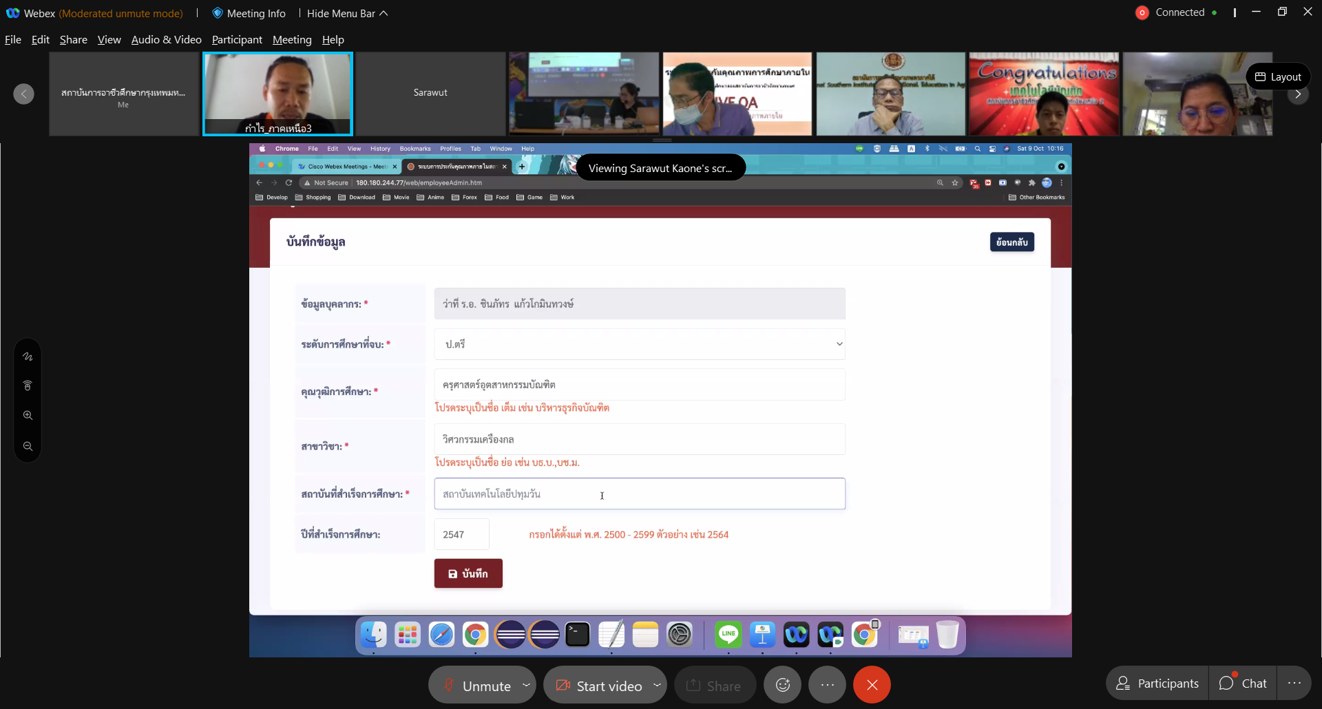Open the Layout options button
This screenshot has height=709, width=1322.
[x=1278, y=76]
